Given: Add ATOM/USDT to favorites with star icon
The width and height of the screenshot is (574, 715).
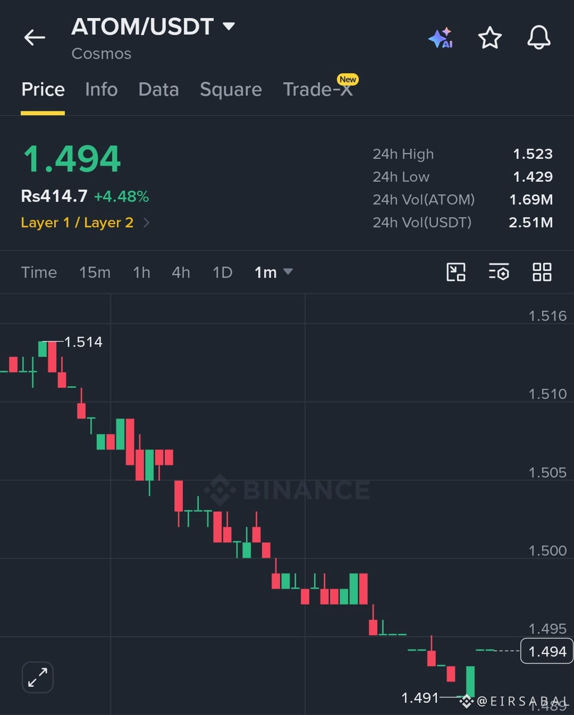Looking at the screenshot, I should (x=489, y=38).
